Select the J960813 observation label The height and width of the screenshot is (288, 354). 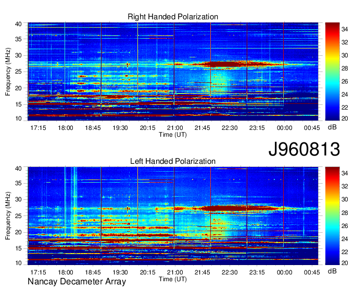(x=304, y=149)
